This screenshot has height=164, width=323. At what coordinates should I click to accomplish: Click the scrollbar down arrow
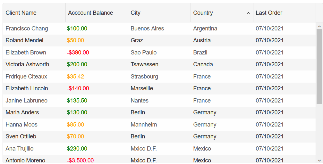(319, 160)
